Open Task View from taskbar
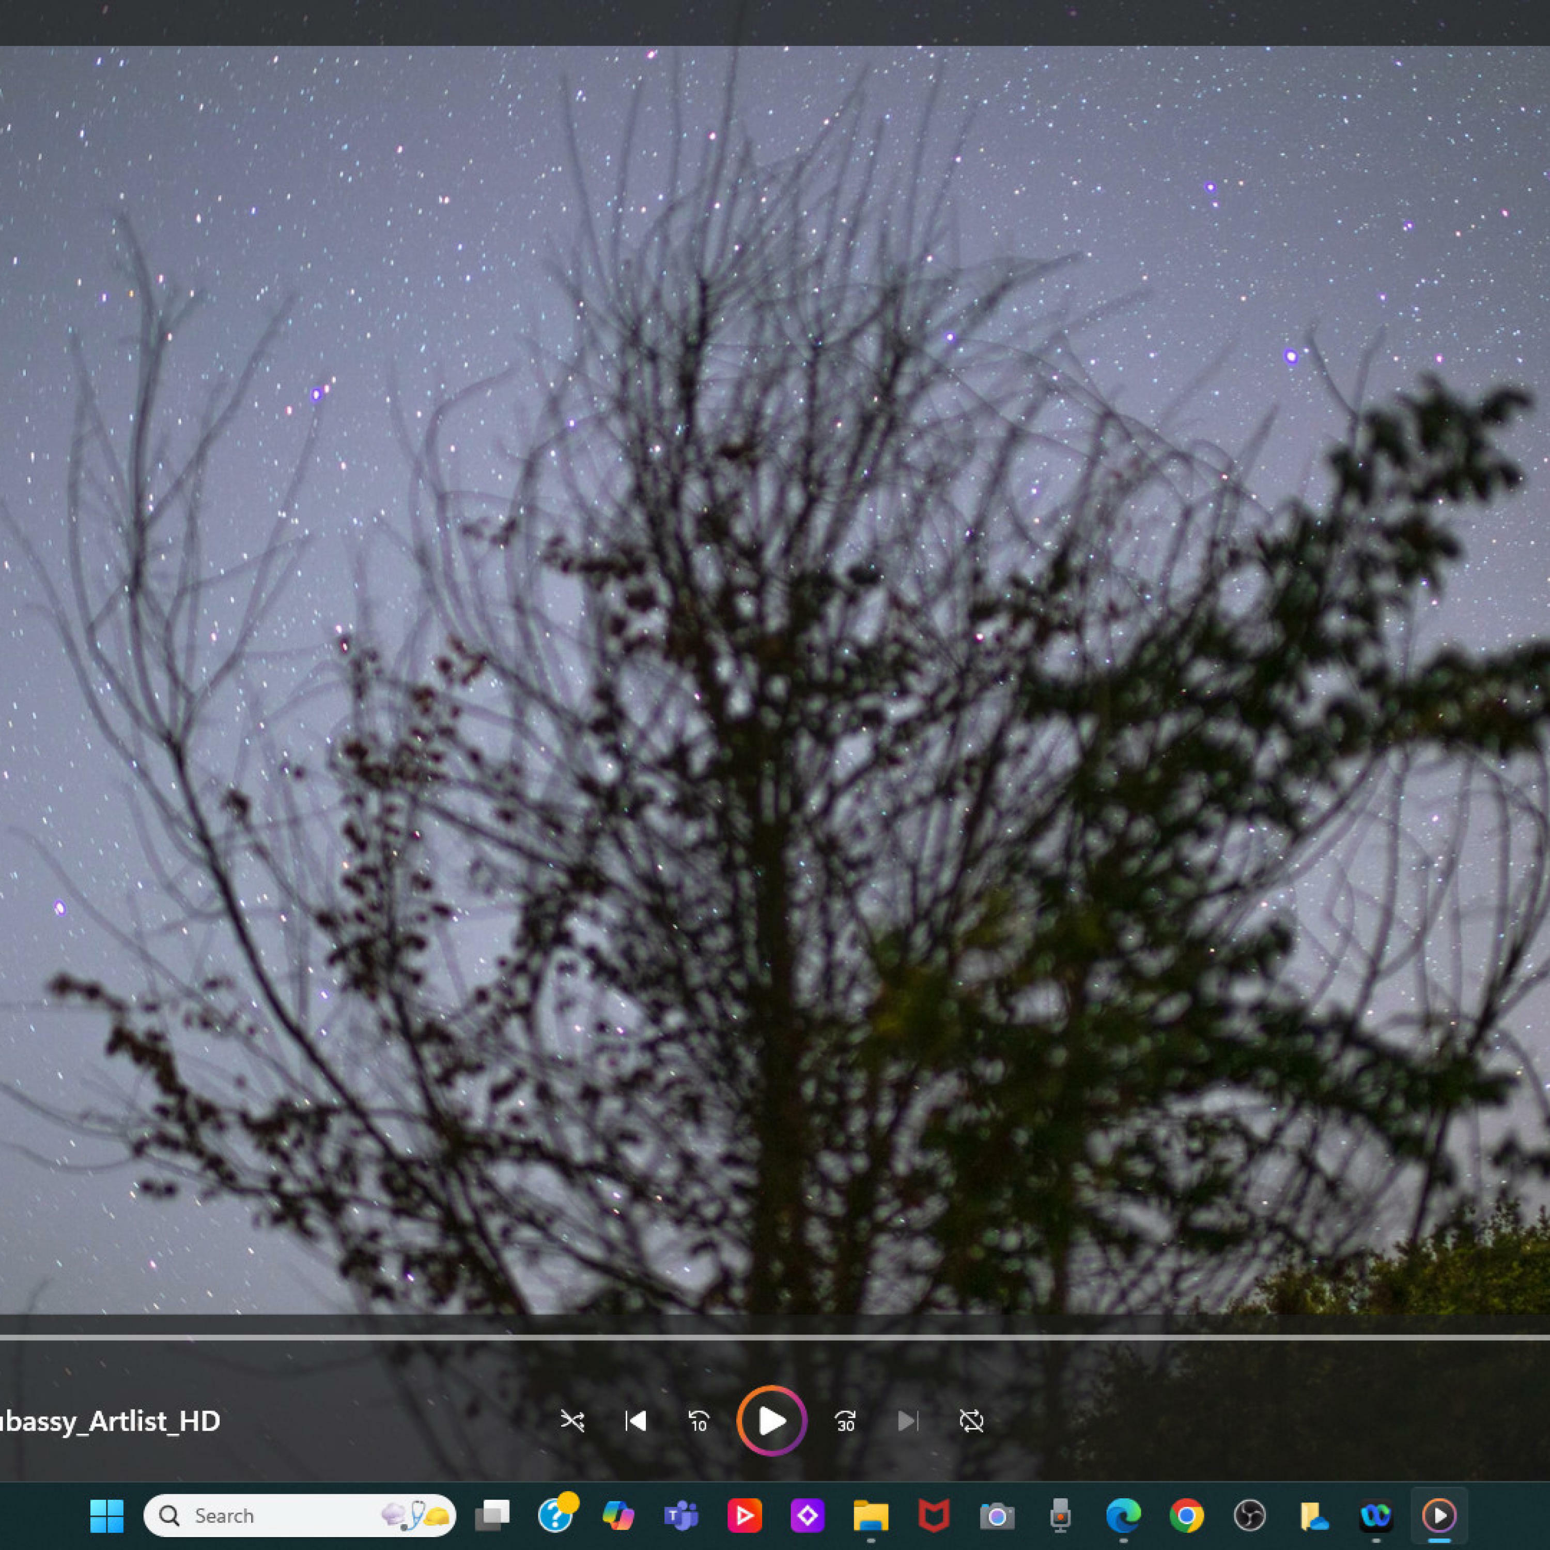 coord(492,1515)
